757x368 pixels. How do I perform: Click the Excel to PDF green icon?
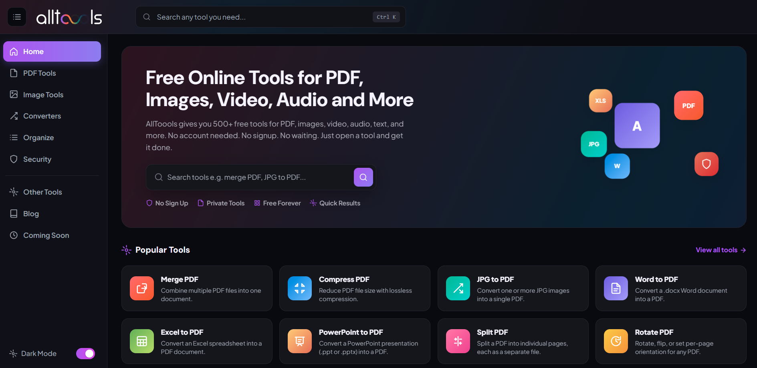142,341
